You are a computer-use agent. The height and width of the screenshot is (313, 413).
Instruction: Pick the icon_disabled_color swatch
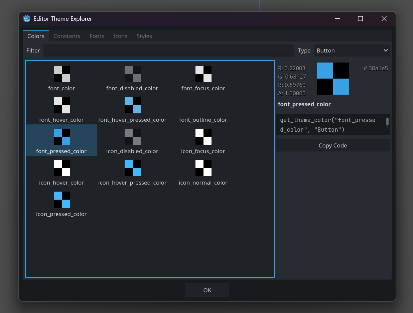(x=133, y=137)
